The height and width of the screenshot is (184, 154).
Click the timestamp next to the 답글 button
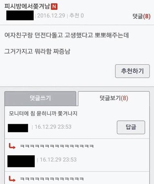click(x=53, y=127)
